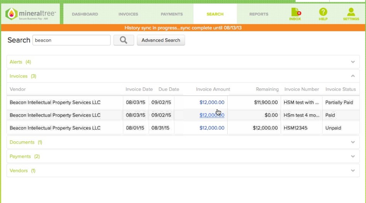This screenshot has height=203, width=366.
Task: Expand the Alerts section
Action: 352,62
